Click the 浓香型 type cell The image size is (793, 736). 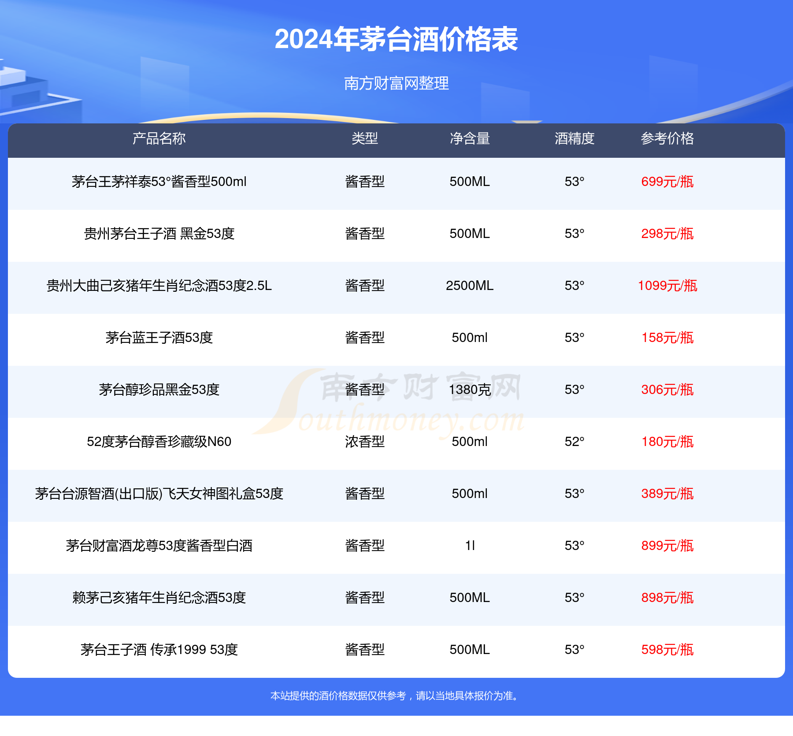tap(365, 442)
